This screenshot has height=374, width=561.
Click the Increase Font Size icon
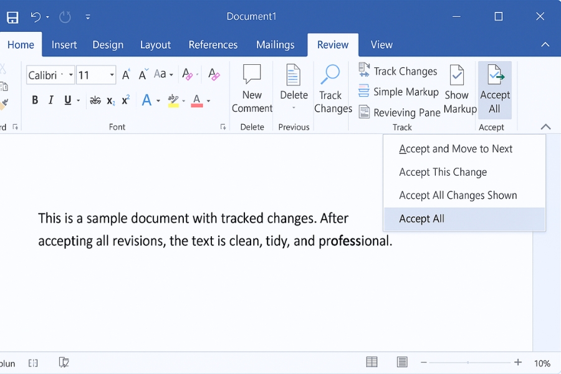[x=125, y=74]
